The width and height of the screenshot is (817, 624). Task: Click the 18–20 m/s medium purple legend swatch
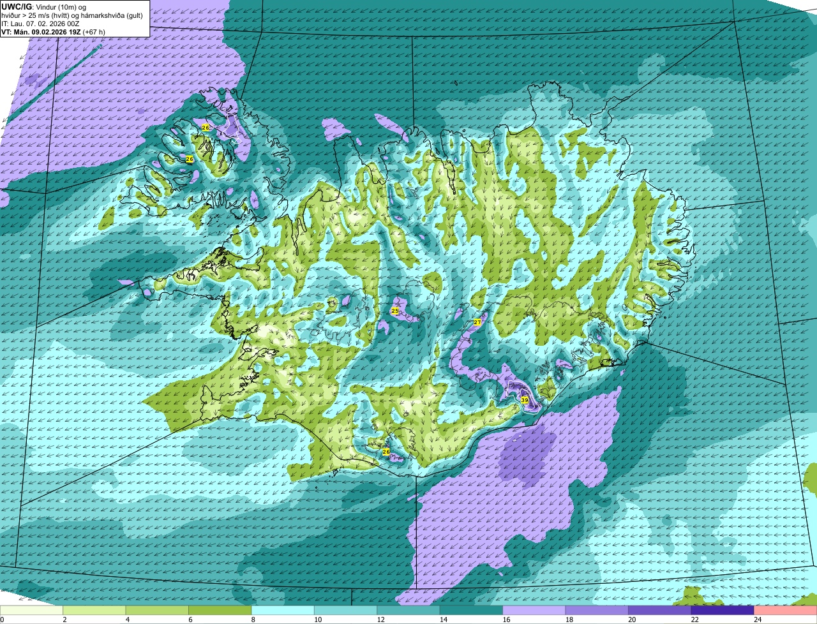pos(597,610)
